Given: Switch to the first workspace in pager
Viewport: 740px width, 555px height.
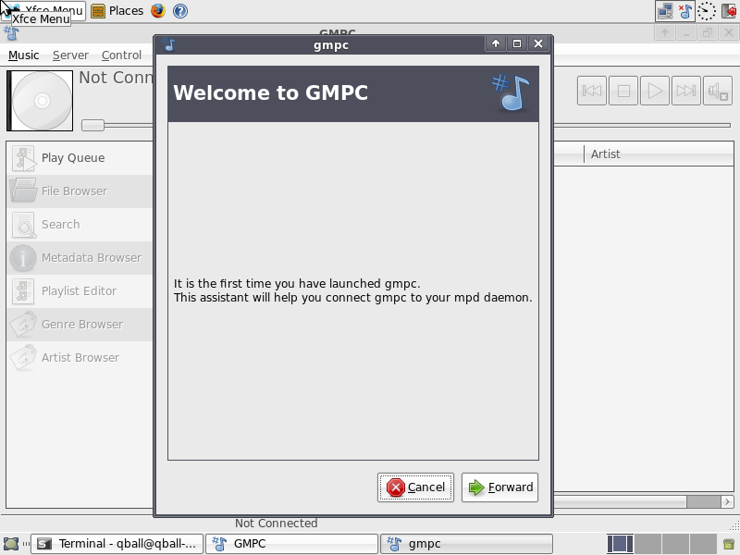Looking at the screenshot, I should [620, 544].
